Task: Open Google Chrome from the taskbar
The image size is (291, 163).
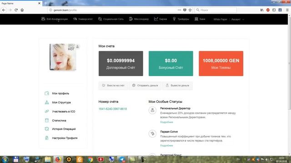Action: [90, 159]
